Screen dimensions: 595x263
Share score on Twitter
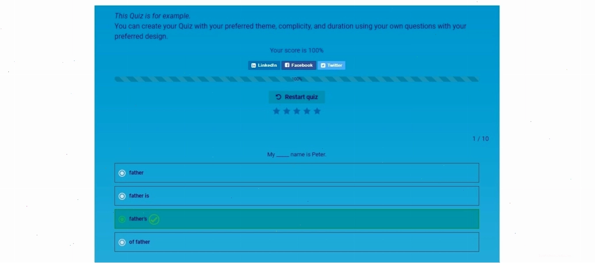pos(331,65)
